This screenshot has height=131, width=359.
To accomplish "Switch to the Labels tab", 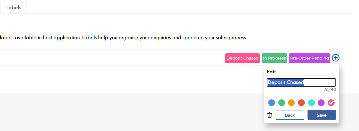I will [14, 8].
